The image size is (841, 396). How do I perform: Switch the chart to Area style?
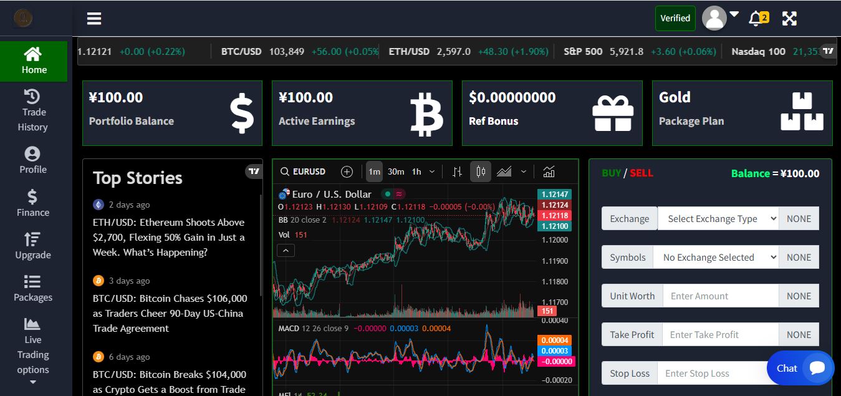pos(504,172)
